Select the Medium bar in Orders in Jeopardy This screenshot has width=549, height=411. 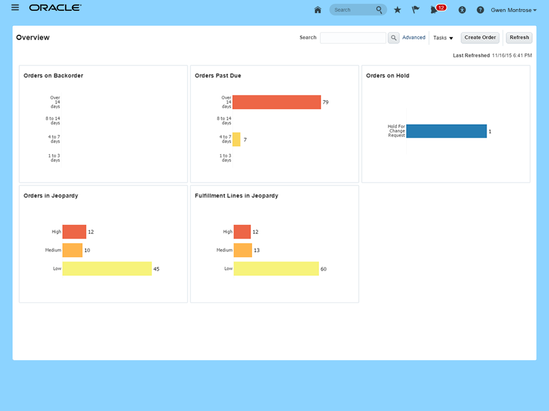[x=73, y=250]
